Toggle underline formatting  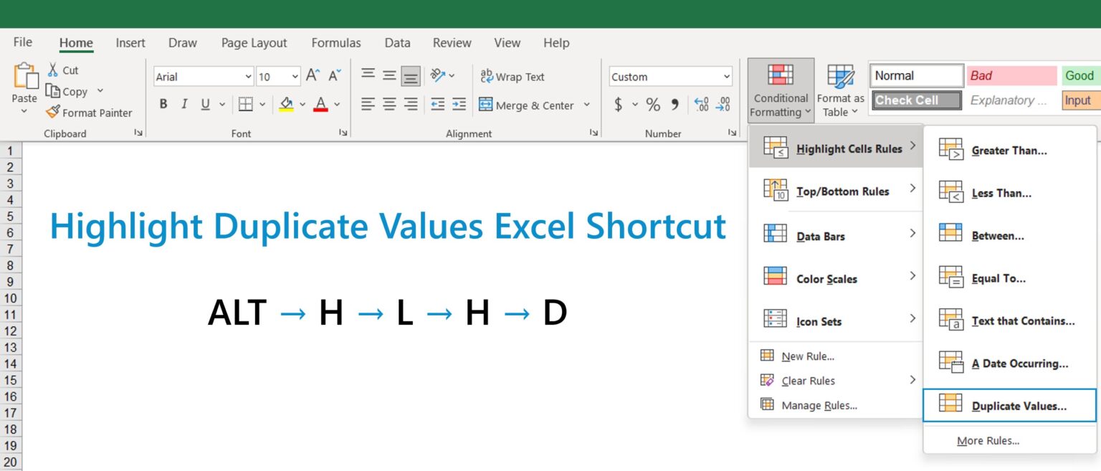click(x=206, y=104)
